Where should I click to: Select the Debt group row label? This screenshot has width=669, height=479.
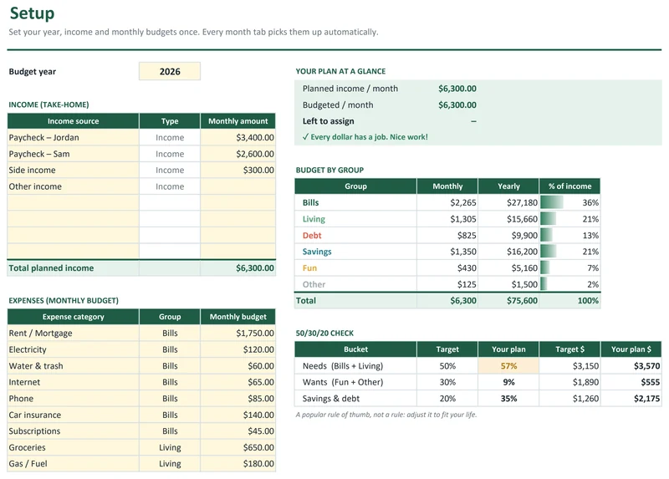click(312, 236)
